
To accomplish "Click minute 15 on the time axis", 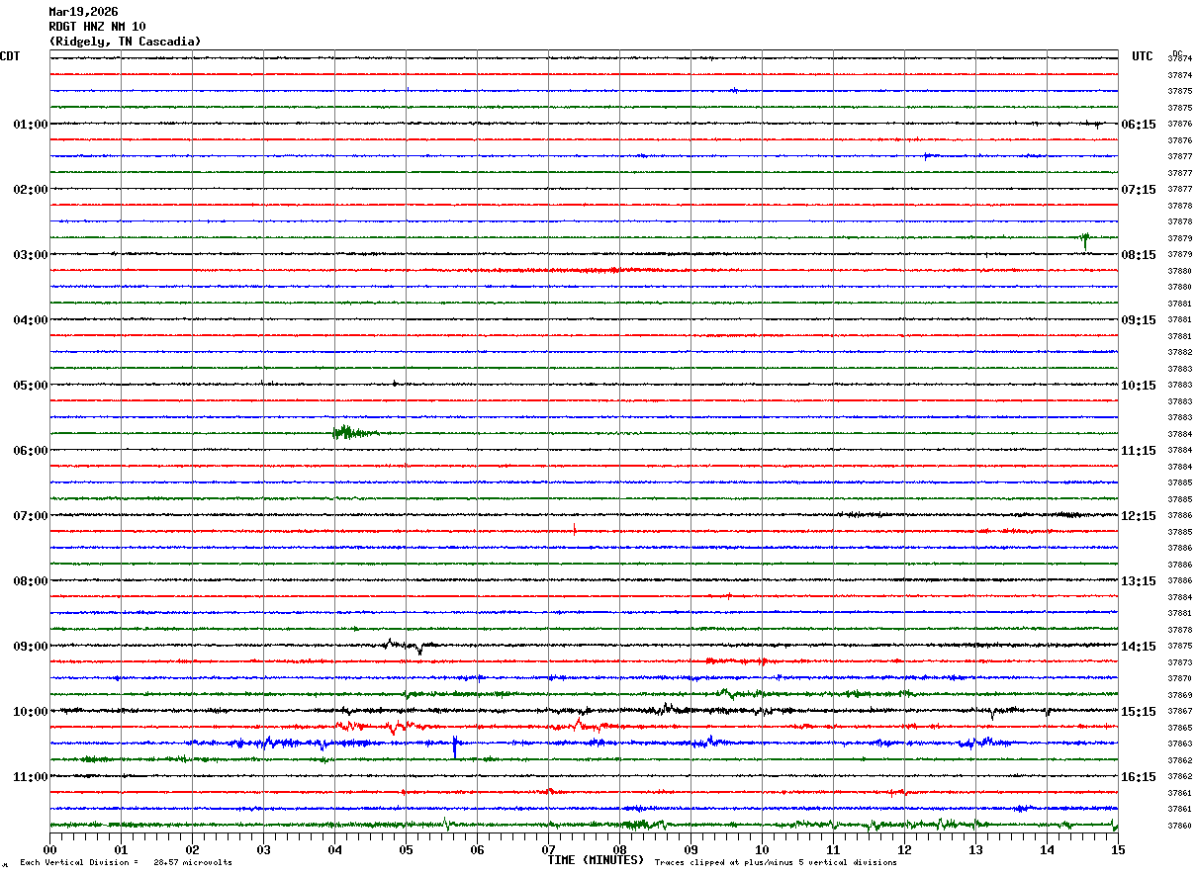I will 1118,849.
